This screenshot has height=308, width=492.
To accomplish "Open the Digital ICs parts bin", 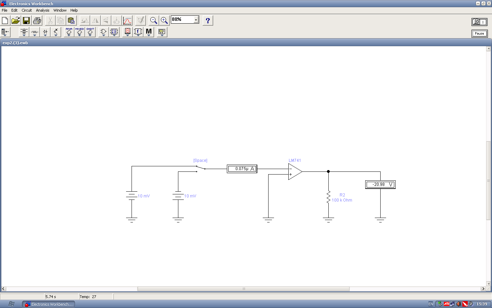I will click(90, 32).
